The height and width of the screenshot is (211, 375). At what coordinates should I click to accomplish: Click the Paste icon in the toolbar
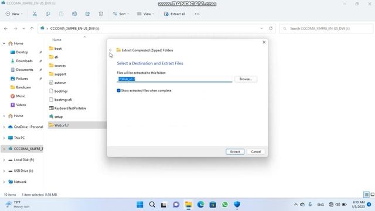61,14
